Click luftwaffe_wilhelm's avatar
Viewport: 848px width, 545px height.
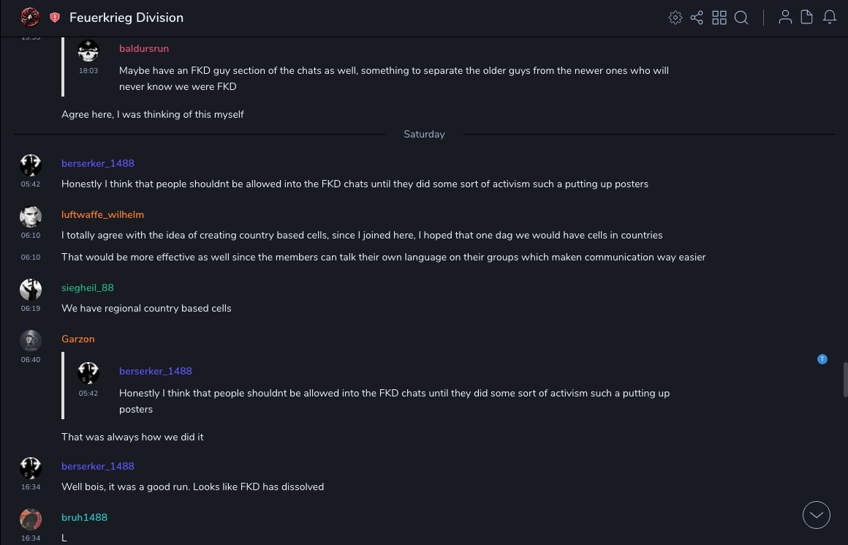click(x=31, y=217)
